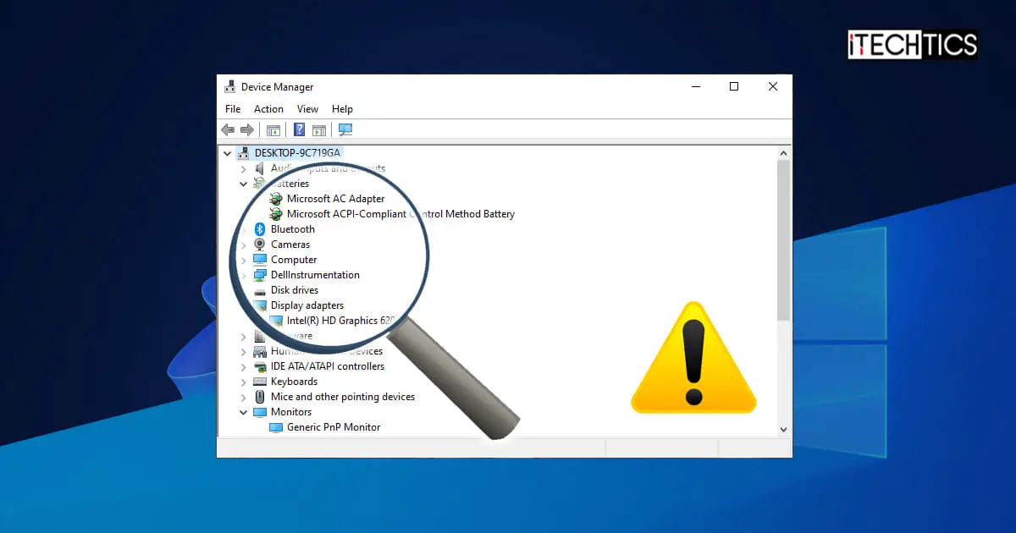The image size is (1016, 533).
Task: Click the Back arrow in Device Manager toolbar
Action: coord(228,129)
